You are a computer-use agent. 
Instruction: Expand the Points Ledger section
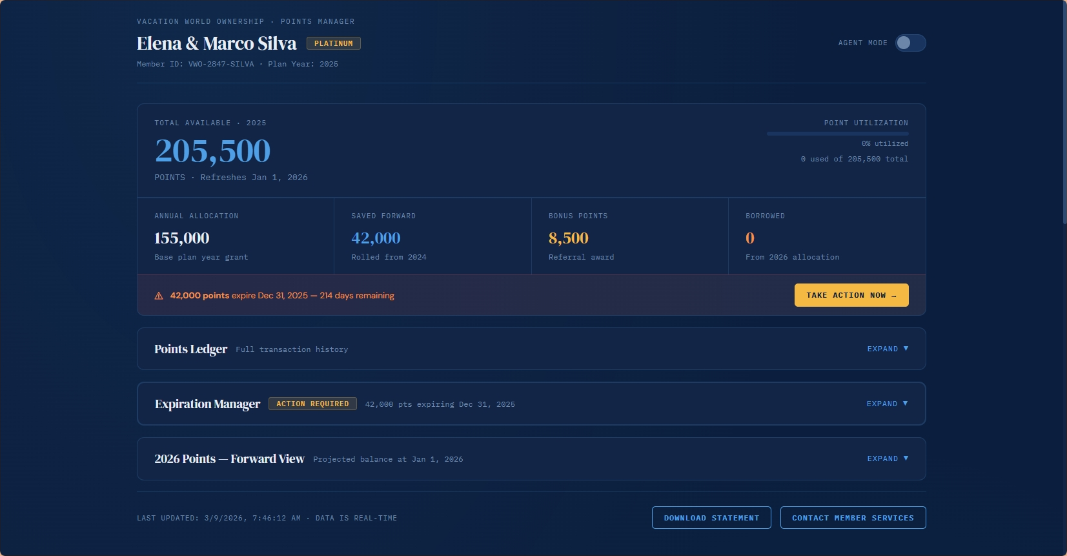point(888,349)
